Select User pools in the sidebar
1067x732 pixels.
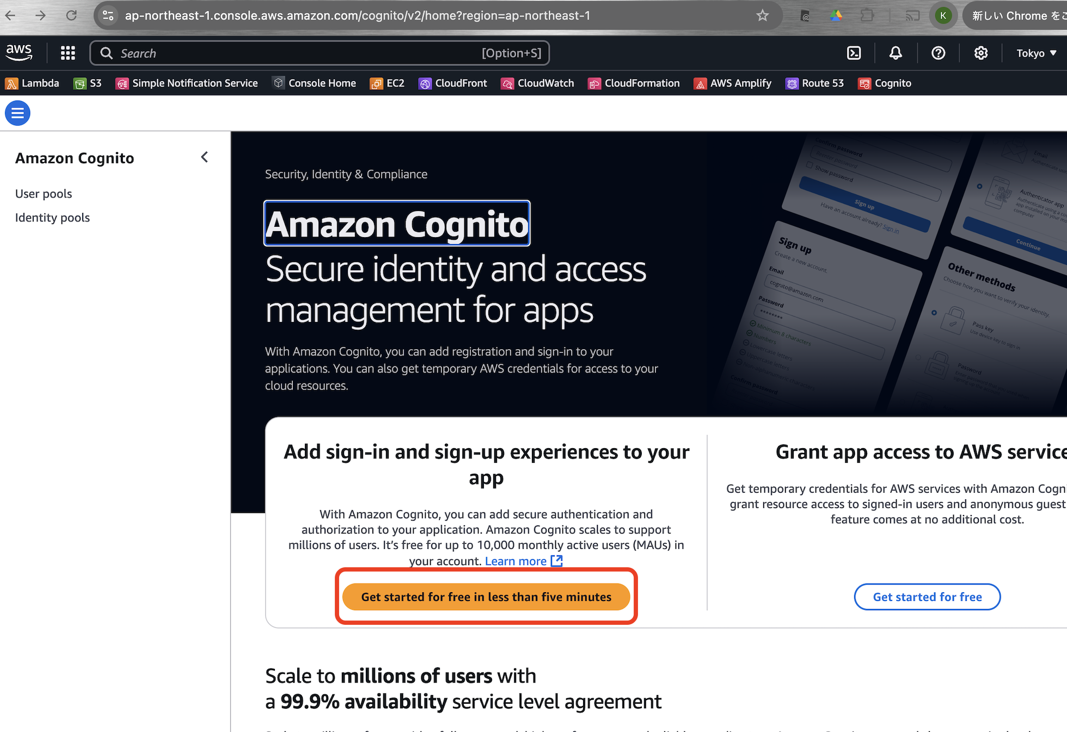44,193
